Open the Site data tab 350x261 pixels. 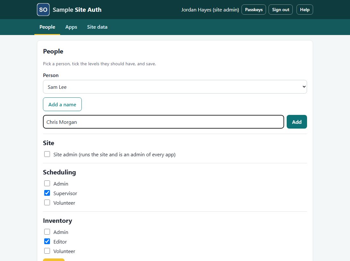pyautogui.click(x=97, y=27)
